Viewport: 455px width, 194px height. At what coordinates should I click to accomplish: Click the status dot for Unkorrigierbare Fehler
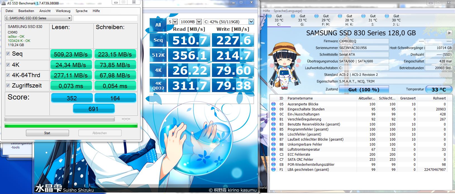coord(273,144)
